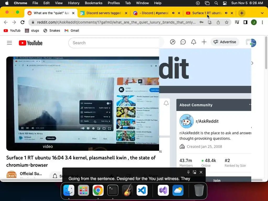The width and height of the screenshot is (268, 201).
Task: Toggle Reddit post notification bell
Action: click(166, 103)
